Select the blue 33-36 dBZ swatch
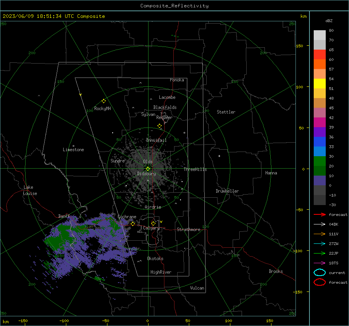This screenshot has width=349, height=326. [320, 141]
